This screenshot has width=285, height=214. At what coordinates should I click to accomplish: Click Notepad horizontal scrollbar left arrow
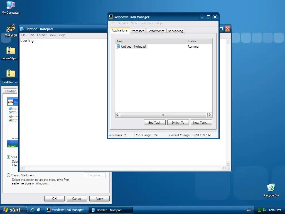click(22, 168)
